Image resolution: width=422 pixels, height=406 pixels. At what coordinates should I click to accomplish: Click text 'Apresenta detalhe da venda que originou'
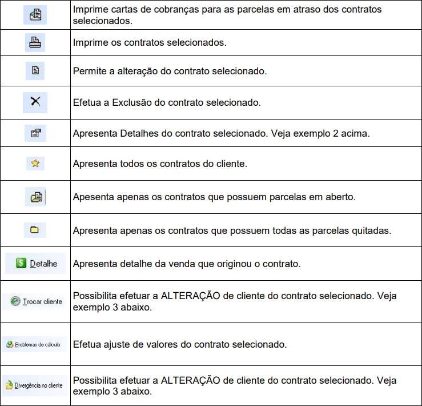[x=163, y=264]
